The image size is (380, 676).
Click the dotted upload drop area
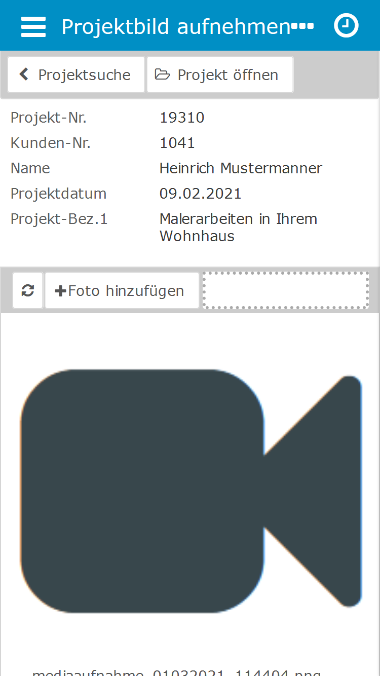pyautogui.click(x=286, y=290)
